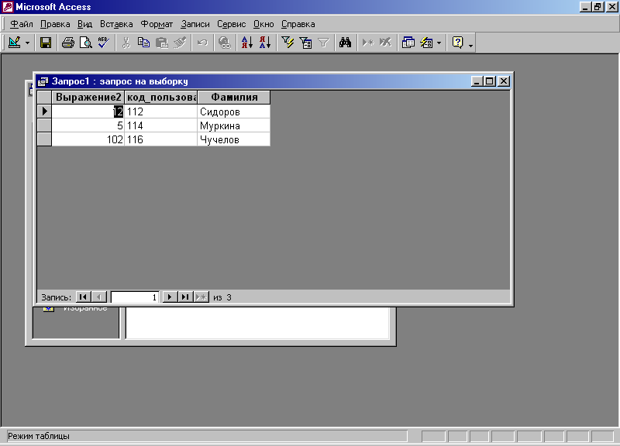Viewport: 620px width, 446px height.
Task: Click the Undo arrow icon
Action: click(202, 43)
